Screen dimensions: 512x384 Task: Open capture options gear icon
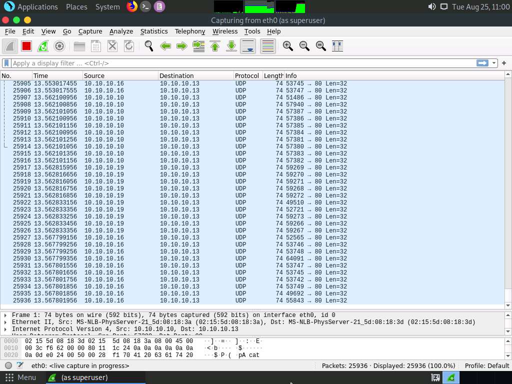[x=59, y=46]
